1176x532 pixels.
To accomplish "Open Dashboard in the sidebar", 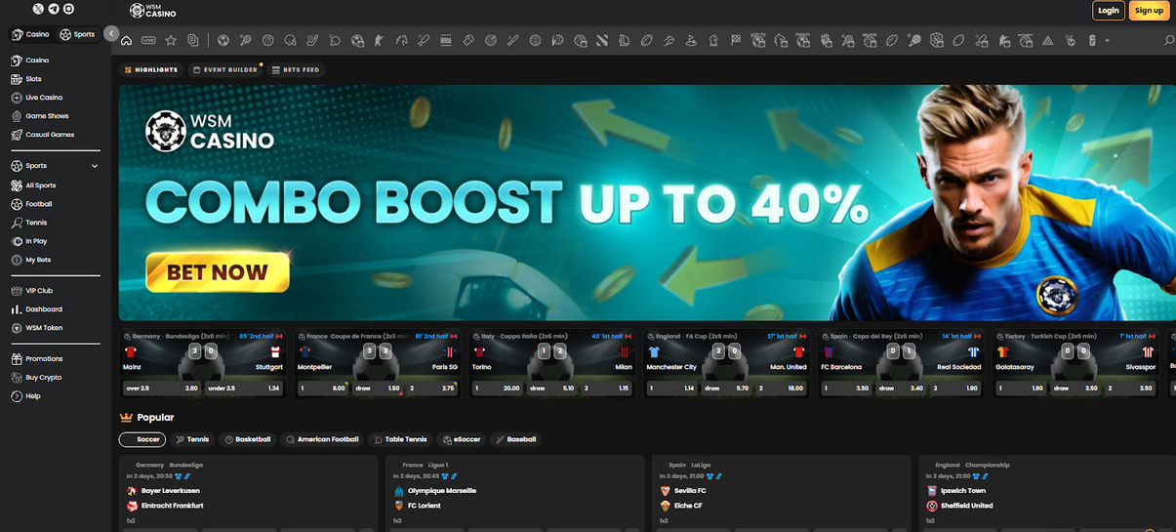I will click(37, 309).
